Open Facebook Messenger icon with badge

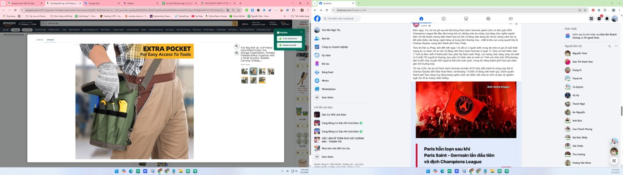pos(599,19)
